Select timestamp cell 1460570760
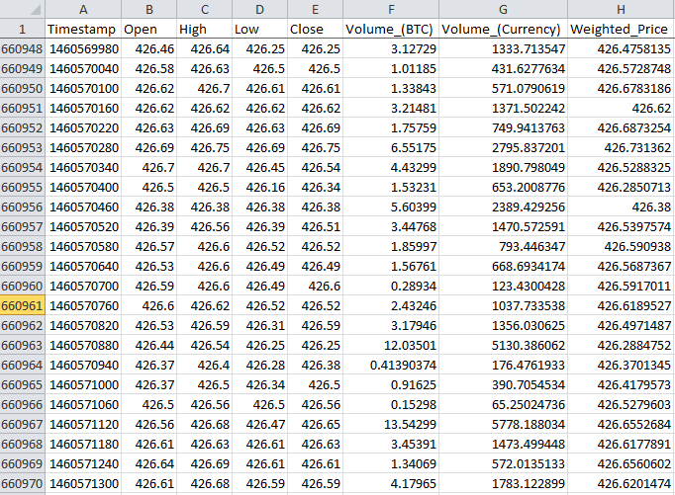The width and height of the screenshot is (675, 495). pos(83,306)
